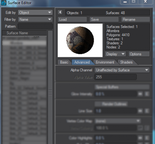Image resolution: width=155 pixels, height=144 pixels.
Task: Open the envelope button beside Line Size
Action: click(140, 111)
